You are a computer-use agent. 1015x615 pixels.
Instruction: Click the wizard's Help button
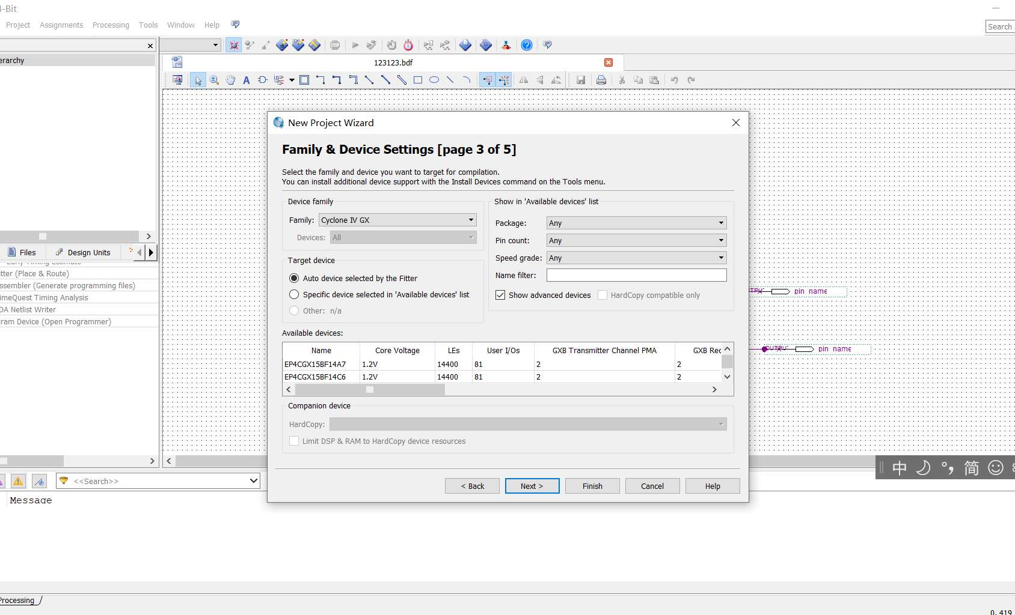713,486
